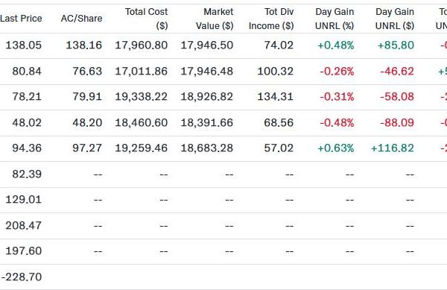Image resolution: width=447 pixels, height=290 pixels.
Task: Click the 197.60 last price cell
Action: pos(24,251)
